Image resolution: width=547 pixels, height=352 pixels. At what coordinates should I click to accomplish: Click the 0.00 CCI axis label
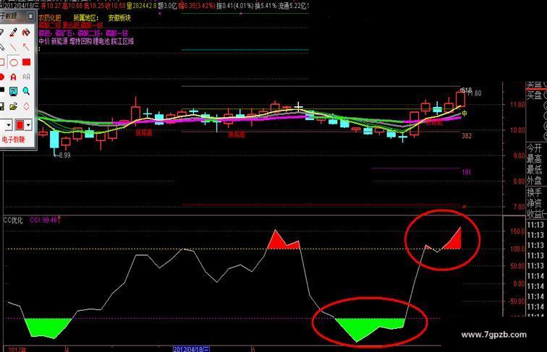coord(519,283)
